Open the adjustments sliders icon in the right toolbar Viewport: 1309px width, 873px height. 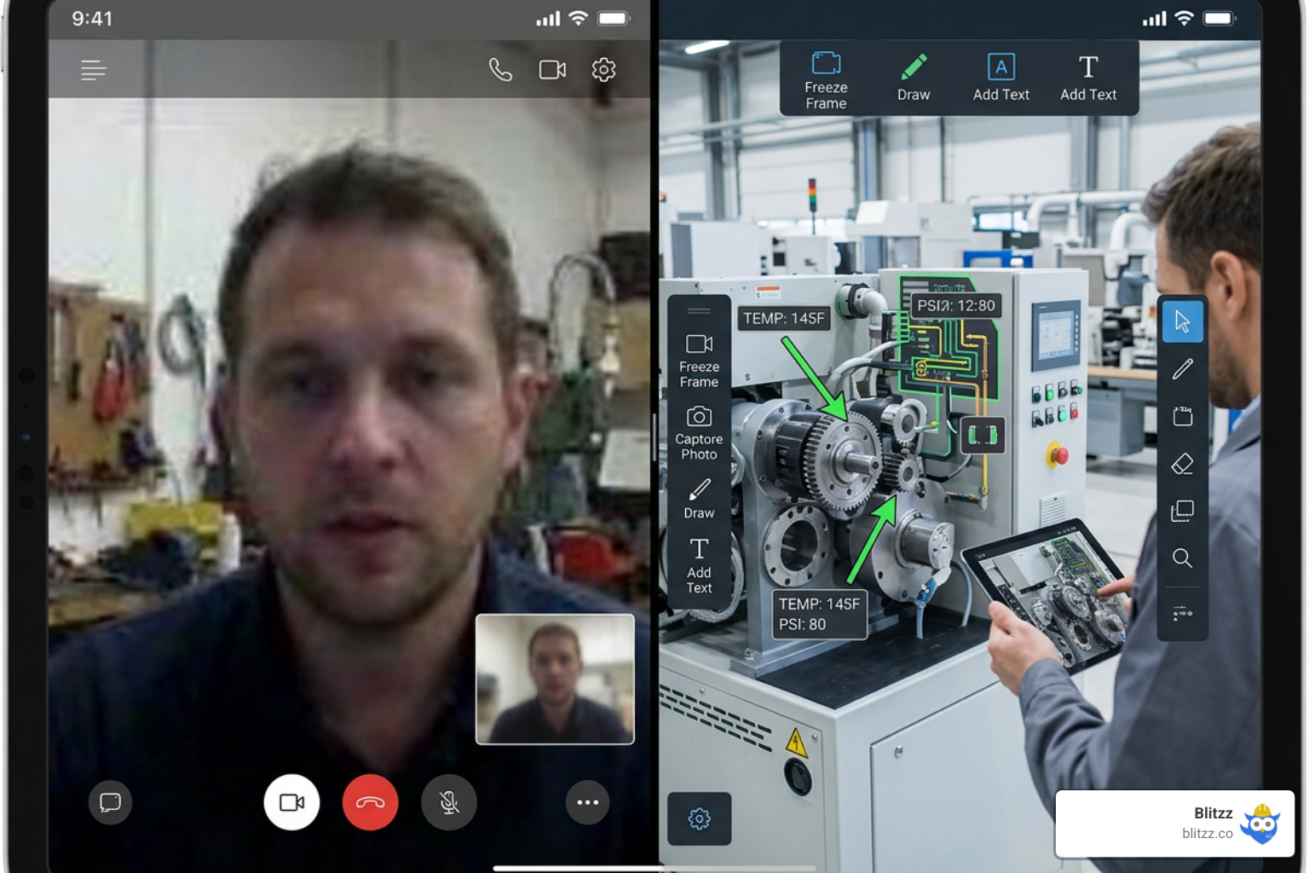[1182, 613]
